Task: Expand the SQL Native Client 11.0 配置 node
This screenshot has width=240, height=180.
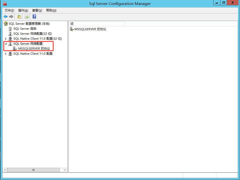Action: coord(6,54)
